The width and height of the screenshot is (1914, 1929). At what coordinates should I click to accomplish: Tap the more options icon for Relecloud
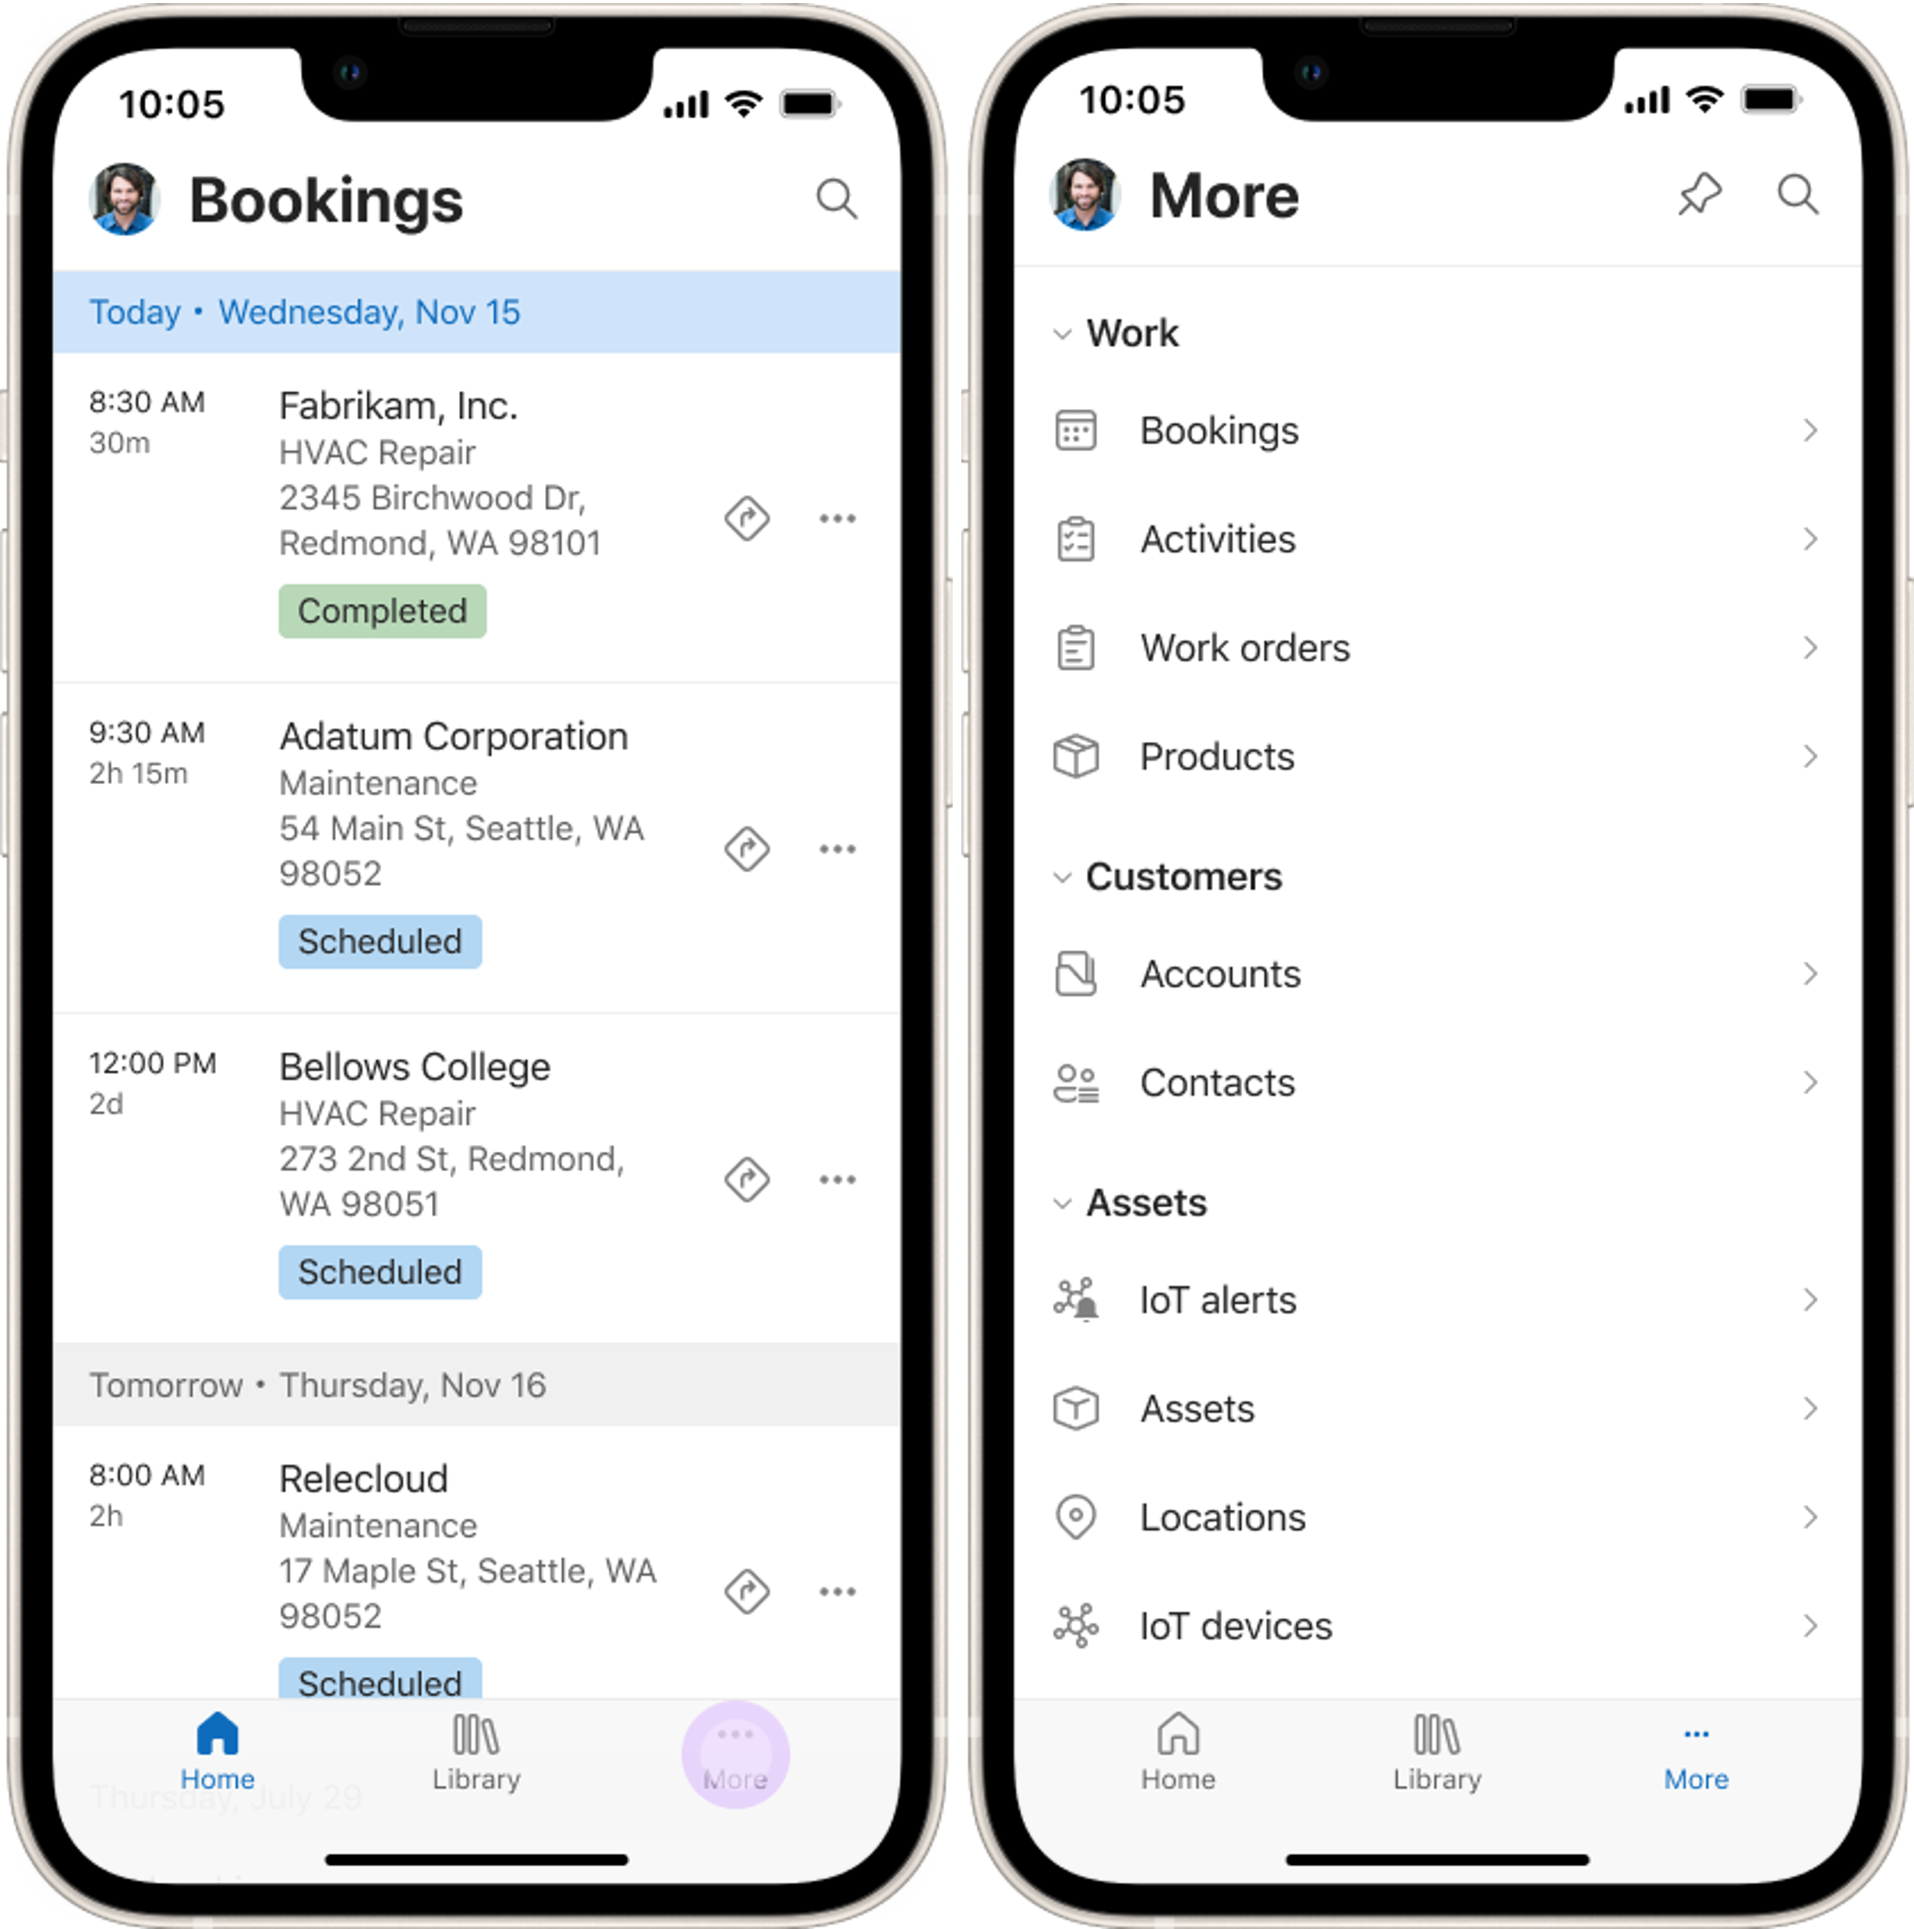(838, 1591)
